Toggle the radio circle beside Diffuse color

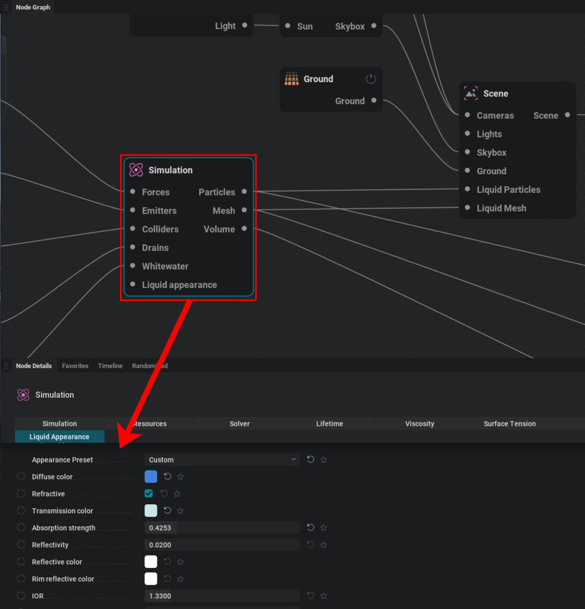pyautogui.click(x=21, y=476)
